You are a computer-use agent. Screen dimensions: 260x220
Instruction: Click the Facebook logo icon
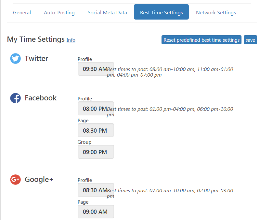(15, 98)
